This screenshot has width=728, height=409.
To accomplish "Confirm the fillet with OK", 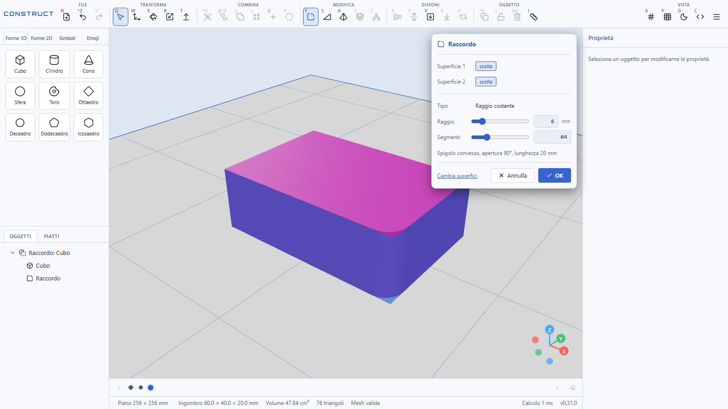I will pyautogui.click(x=554, y=175).
